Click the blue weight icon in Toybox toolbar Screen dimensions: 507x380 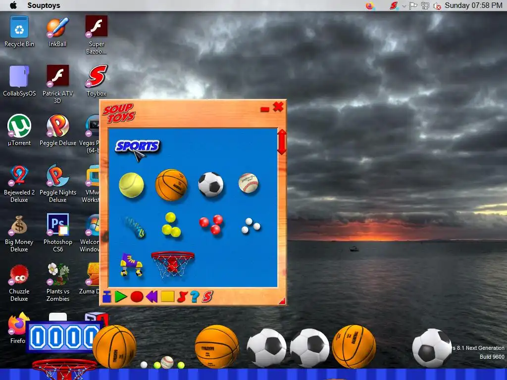[x=107, y=297]
